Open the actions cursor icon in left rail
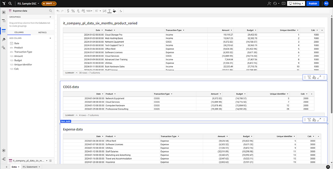333x169 pixels. 4,48
